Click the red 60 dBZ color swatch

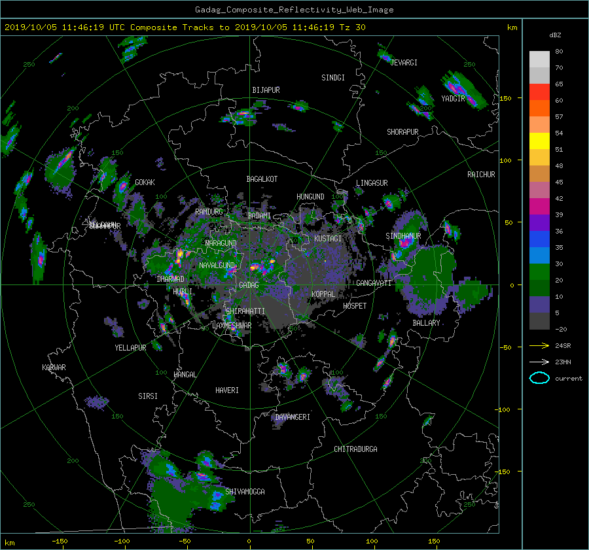pyautogui.click(x=539, y=92)
